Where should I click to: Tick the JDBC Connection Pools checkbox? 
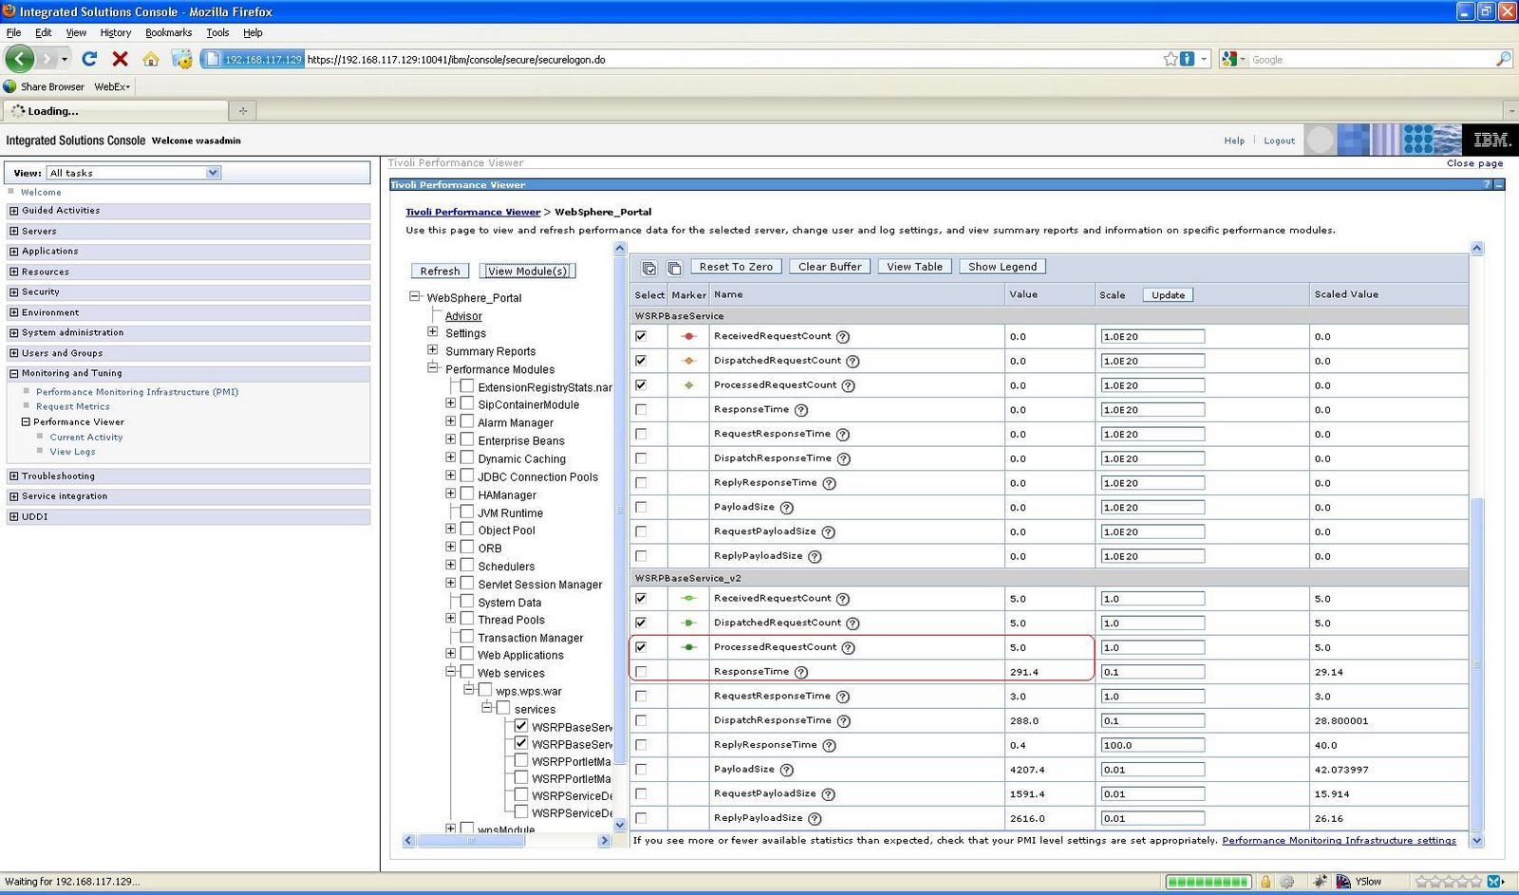[467, 476]
